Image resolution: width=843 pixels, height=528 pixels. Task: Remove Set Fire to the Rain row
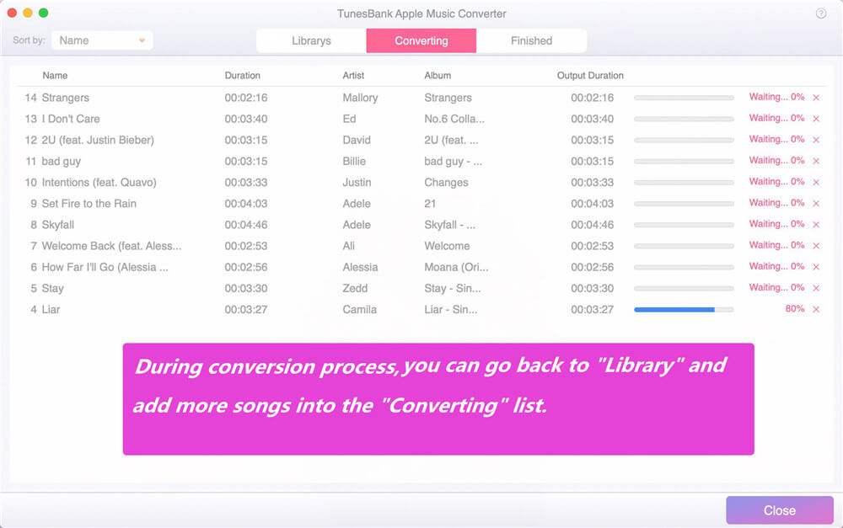816,204
